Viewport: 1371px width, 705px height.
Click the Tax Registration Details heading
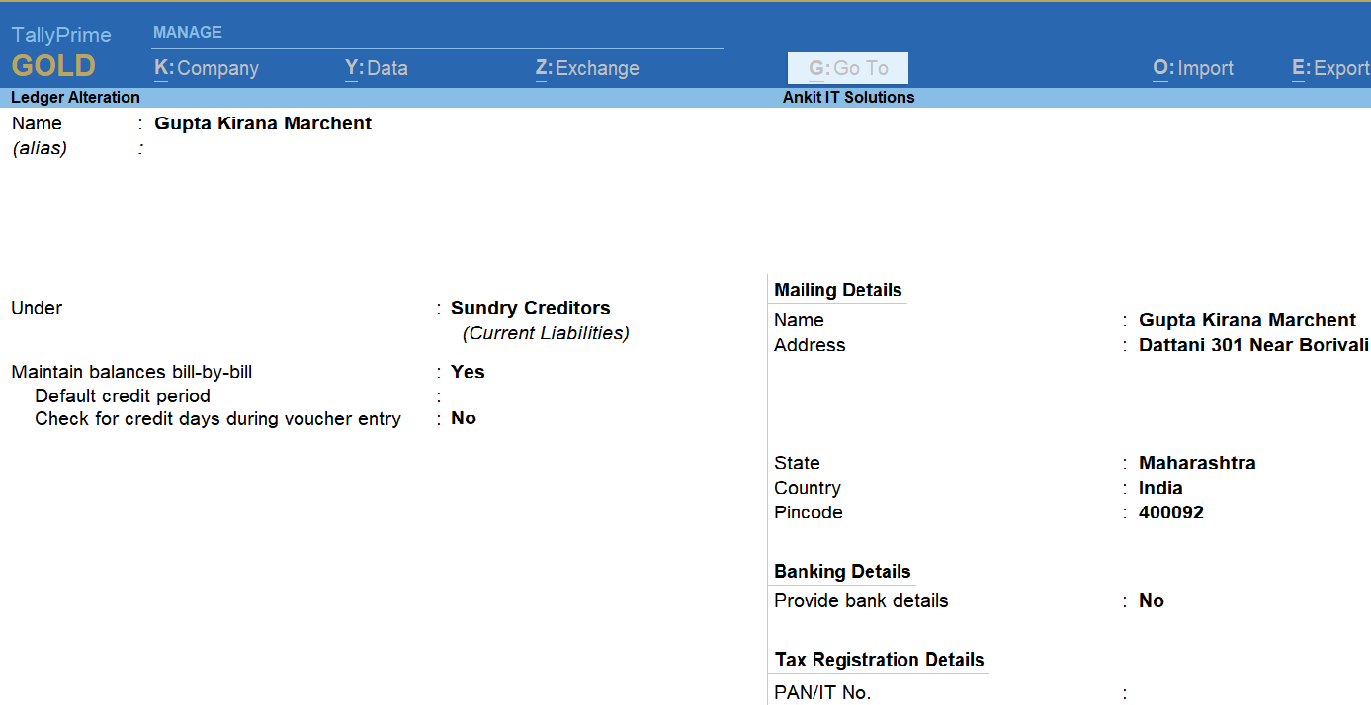click(880, 660)
